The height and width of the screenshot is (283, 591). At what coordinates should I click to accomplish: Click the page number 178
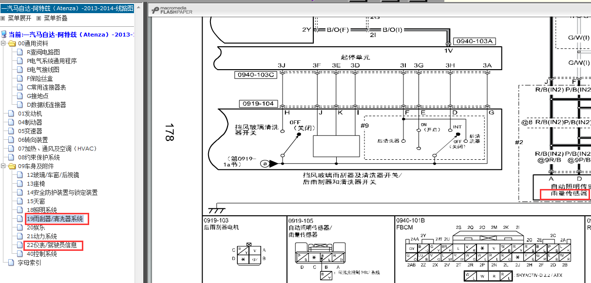(x=169, y=132)
